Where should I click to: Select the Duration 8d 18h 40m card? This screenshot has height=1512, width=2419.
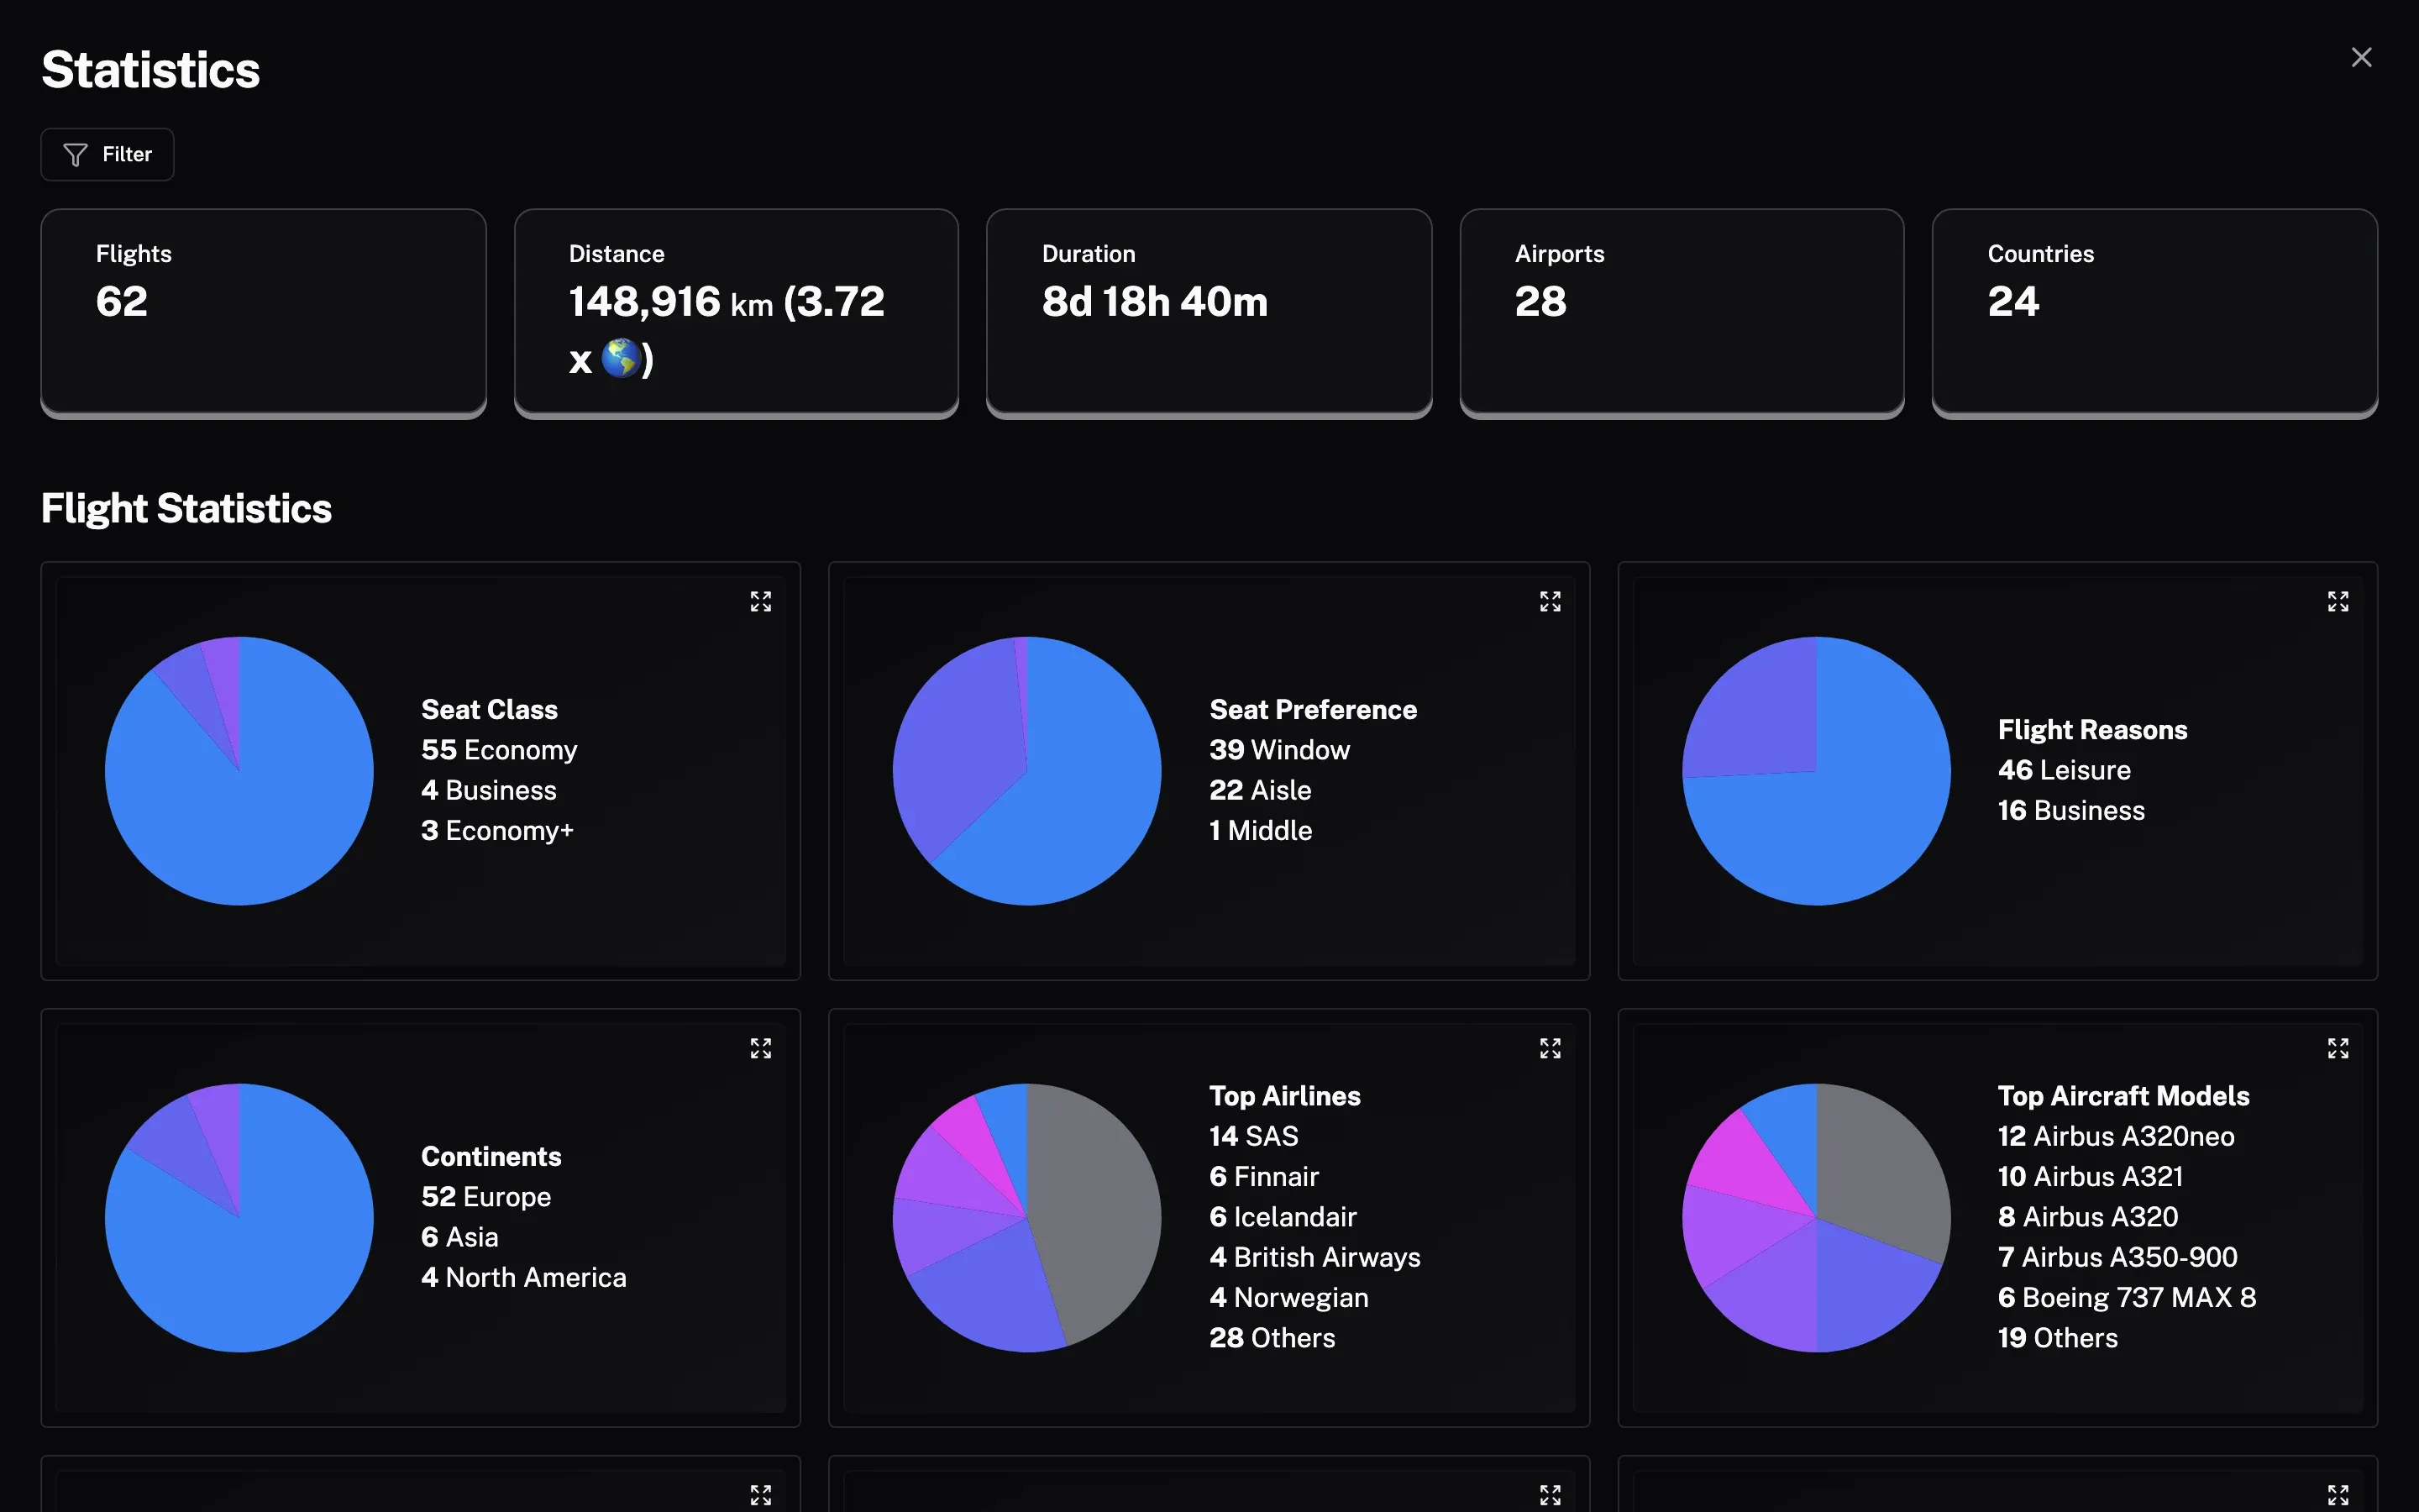tap(1209, 313)
